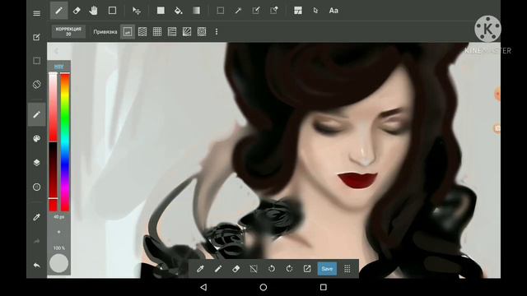527x296 pixels.
Task: Tap the current gray color swatch circle
Action: 58,263
